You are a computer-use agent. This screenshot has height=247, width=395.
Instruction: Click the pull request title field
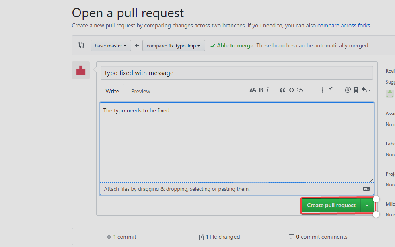click(x=237, y=73)
